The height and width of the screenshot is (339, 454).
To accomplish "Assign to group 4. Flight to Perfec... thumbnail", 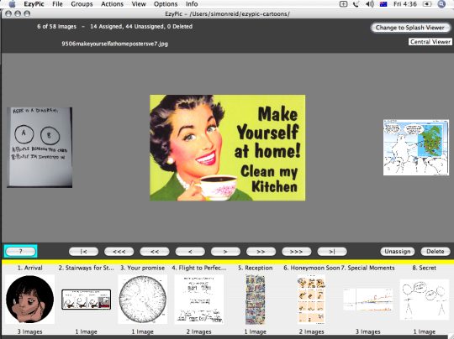I will (x=199, y=299).
